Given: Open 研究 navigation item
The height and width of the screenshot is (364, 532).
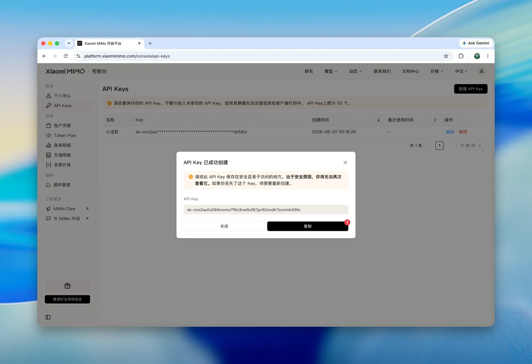Looking at the screenshot, I should tap(309, 71).
